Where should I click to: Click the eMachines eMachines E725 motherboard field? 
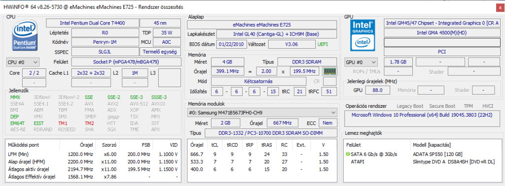click(262, 25)
